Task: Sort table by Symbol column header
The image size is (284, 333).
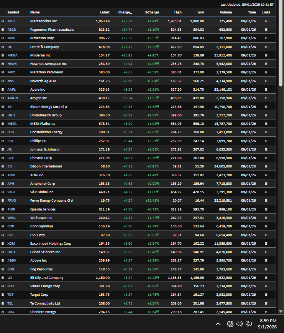Action: point(13,12)
